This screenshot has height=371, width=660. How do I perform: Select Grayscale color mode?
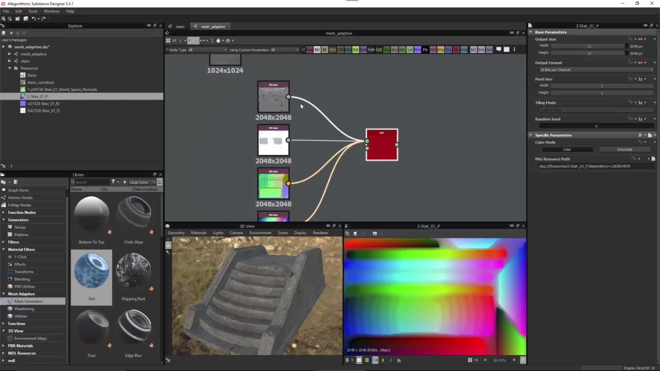click(625, 149)
